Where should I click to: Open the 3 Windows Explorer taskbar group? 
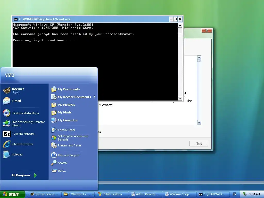[x=78, y=194]
